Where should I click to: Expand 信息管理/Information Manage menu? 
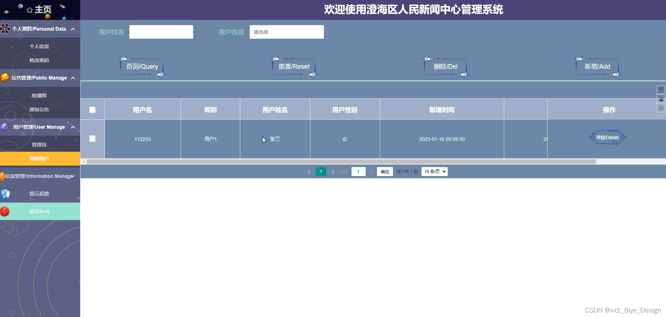40,176
